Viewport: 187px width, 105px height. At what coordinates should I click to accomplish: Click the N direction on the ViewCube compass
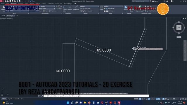[x=179, y=22]
